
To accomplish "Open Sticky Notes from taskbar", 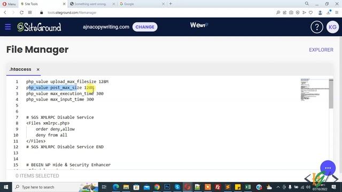I will pos(238,187).
